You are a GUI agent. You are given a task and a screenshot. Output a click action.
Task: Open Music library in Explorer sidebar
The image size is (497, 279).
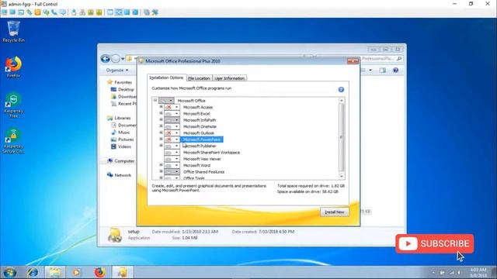pos(120,133)
